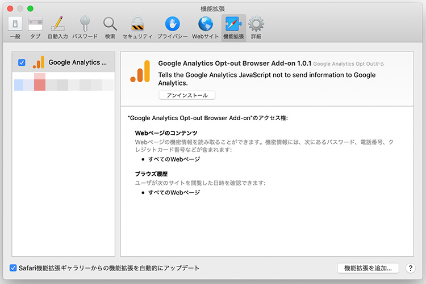Screen dimensions: 426x284
Task: Click すべてのWebページ under ブラウズ履歴
Action: click(x=174, y=193)
